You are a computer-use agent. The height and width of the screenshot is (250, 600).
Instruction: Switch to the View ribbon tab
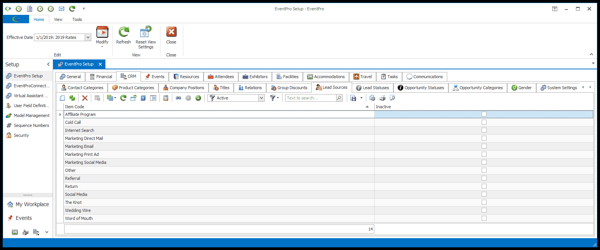(x=58, y=19)
